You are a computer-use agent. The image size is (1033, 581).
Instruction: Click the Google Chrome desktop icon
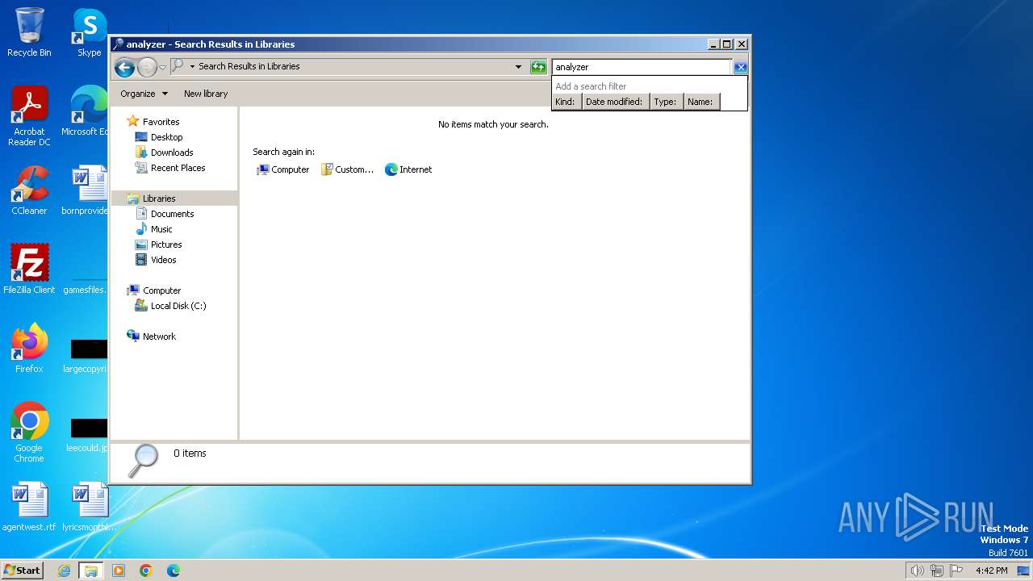[x=29, y=433]
